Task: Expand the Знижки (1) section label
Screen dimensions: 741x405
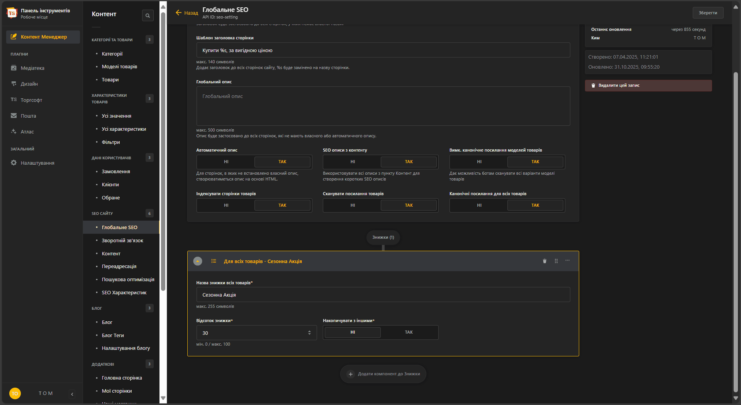Action: pos(383,238)
